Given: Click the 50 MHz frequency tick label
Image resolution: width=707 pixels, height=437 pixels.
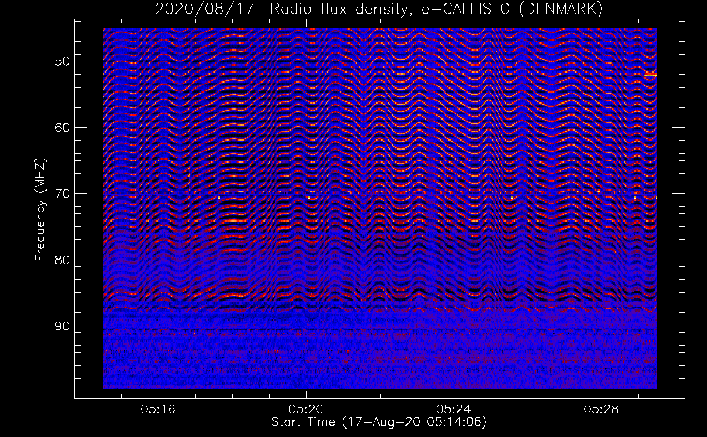Looking at the screenshot, I should tap(63, 61).
